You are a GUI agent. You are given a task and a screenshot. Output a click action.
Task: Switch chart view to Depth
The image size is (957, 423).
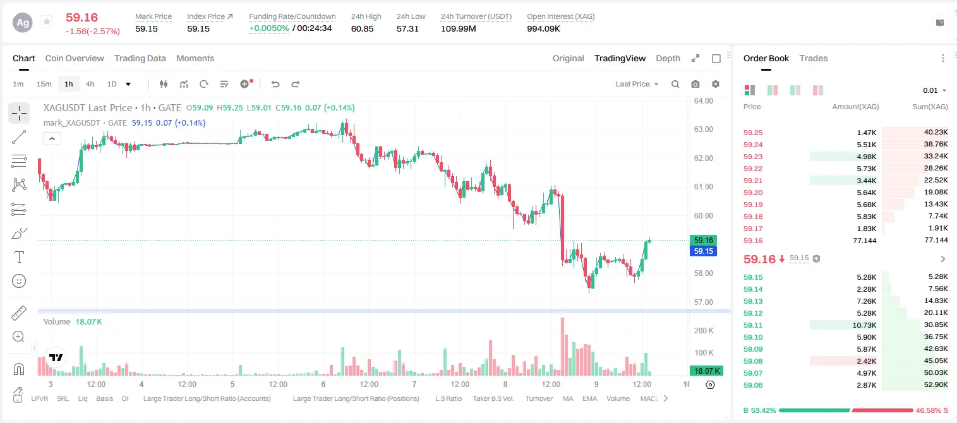[668, 58]
